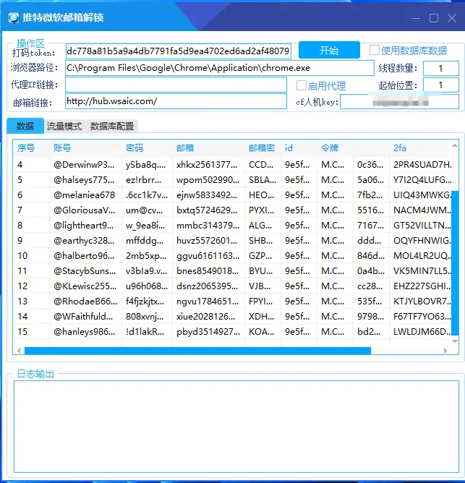The height and width of the screenshot is (483, 465).
Task: Select account @halseys775... in row 5
Action: (x=84, y=180)
